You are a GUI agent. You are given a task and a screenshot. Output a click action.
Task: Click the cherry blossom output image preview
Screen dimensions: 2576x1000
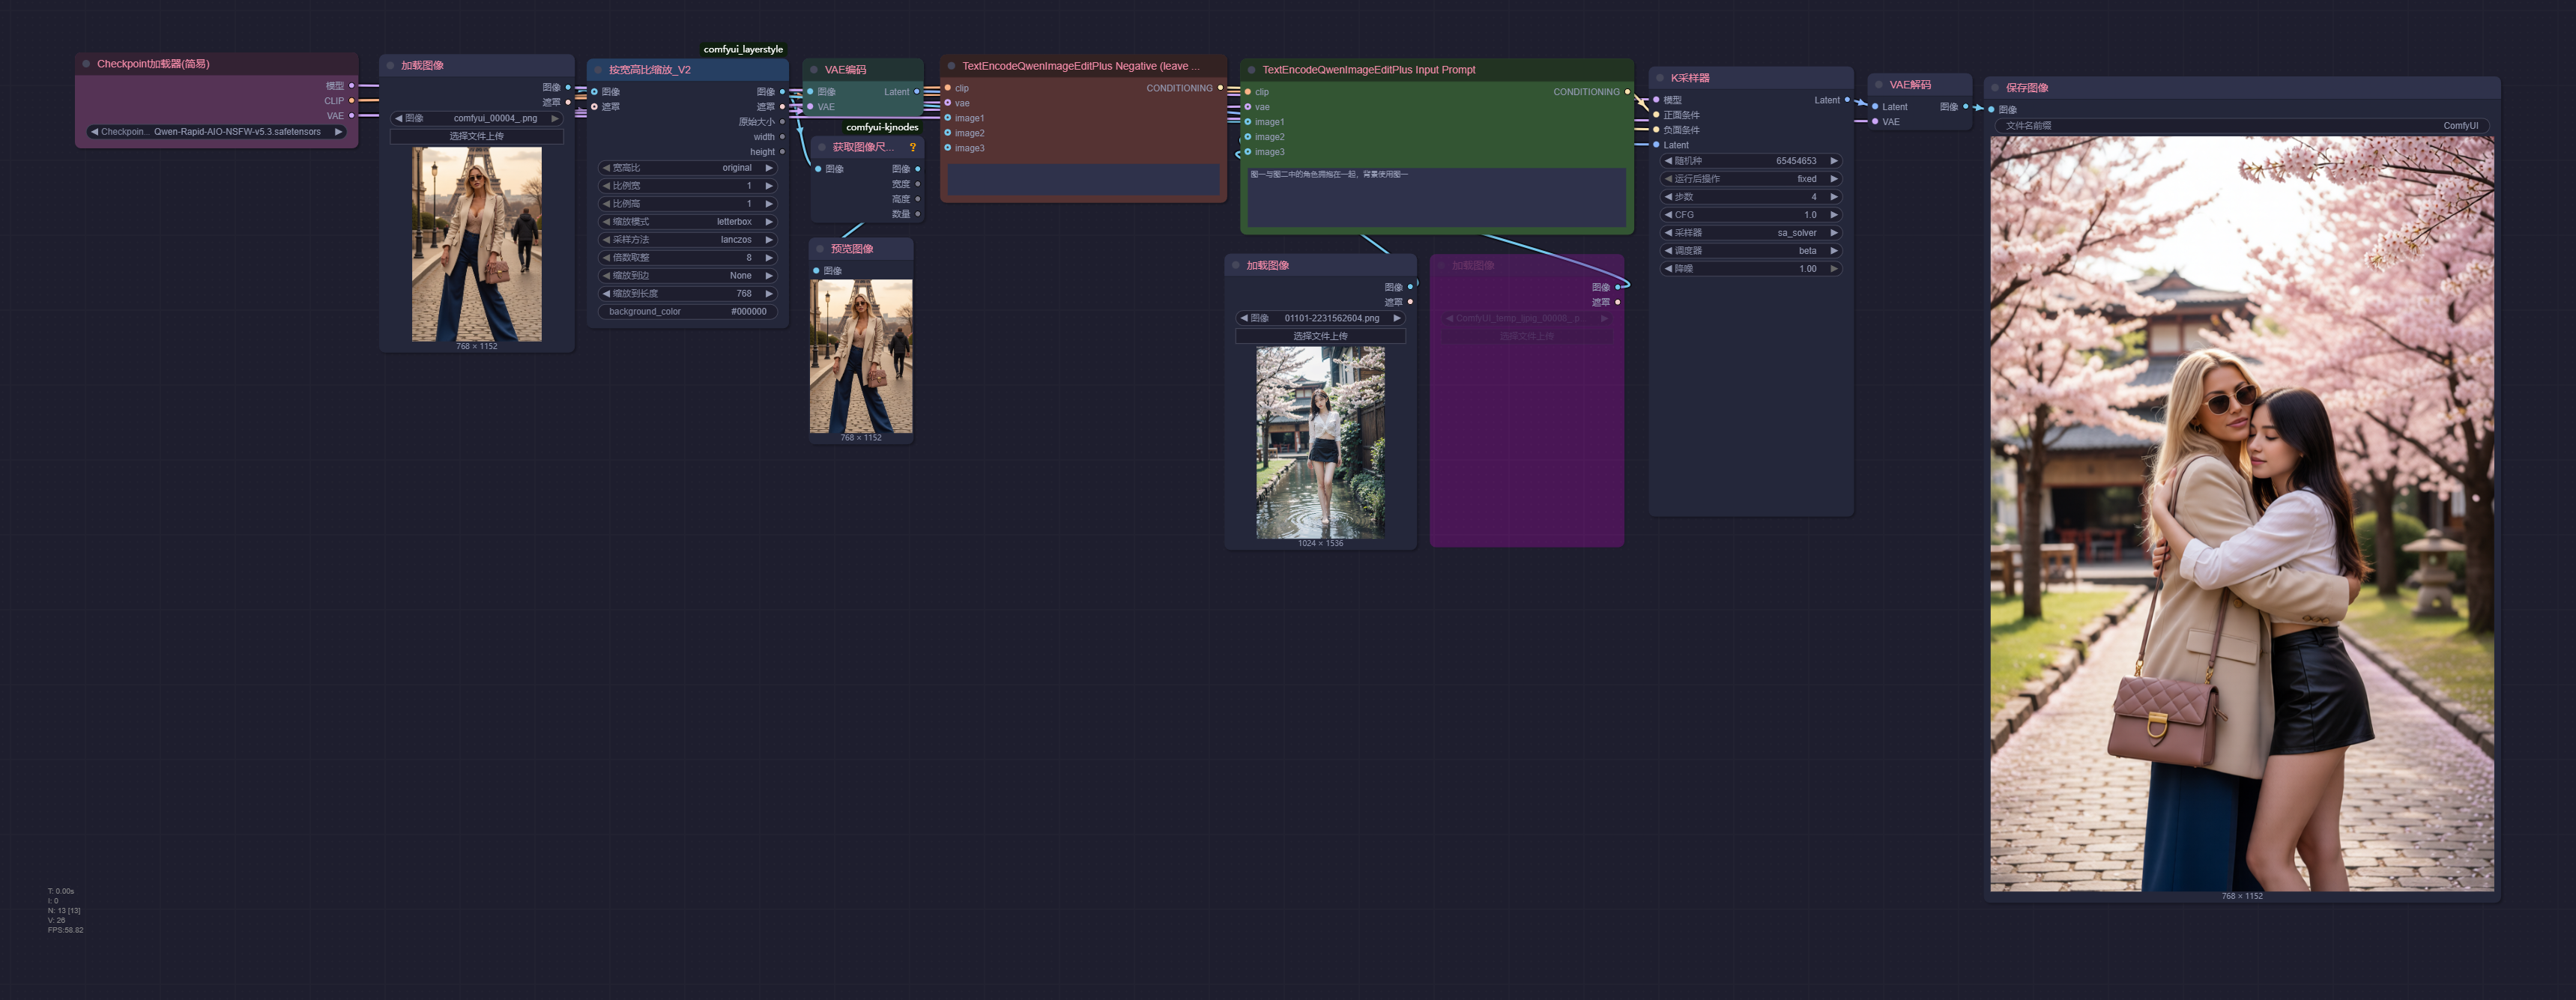tap(2241, 513)
